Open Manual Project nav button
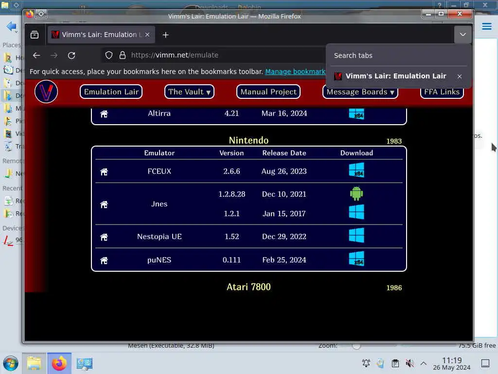 [268, 92]
